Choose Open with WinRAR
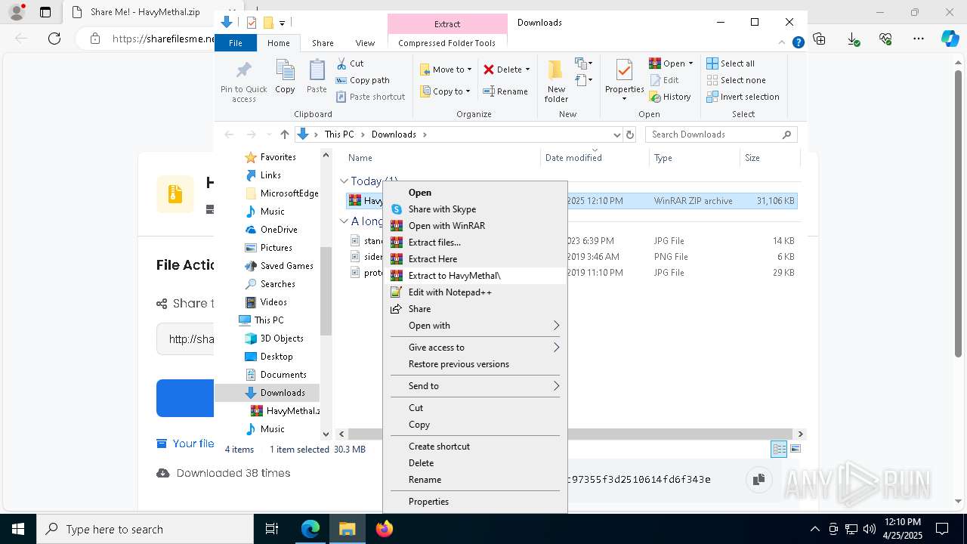Screen dimensions: 967x544 (475, 226)
